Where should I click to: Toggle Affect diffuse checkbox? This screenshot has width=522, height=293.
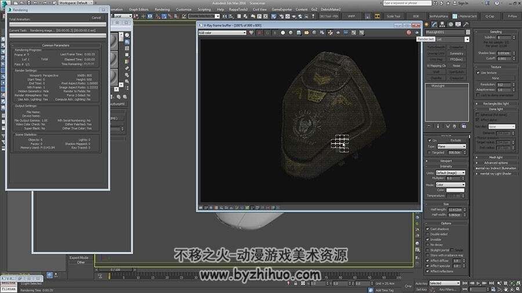[x=428, y=261]
